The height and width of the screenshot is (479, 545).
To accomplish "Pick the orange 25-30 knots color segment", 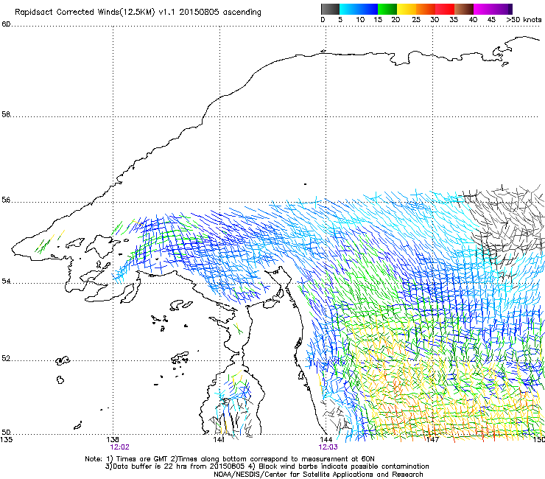I will click(426, 9).
